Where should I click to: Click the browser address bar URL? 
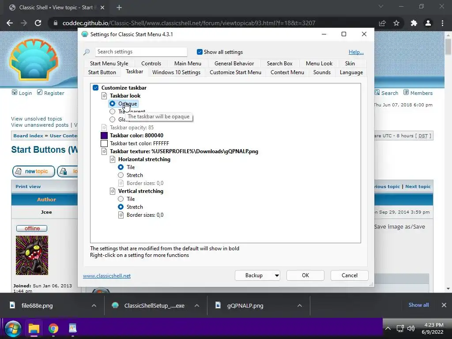click(x=189, y=23)
